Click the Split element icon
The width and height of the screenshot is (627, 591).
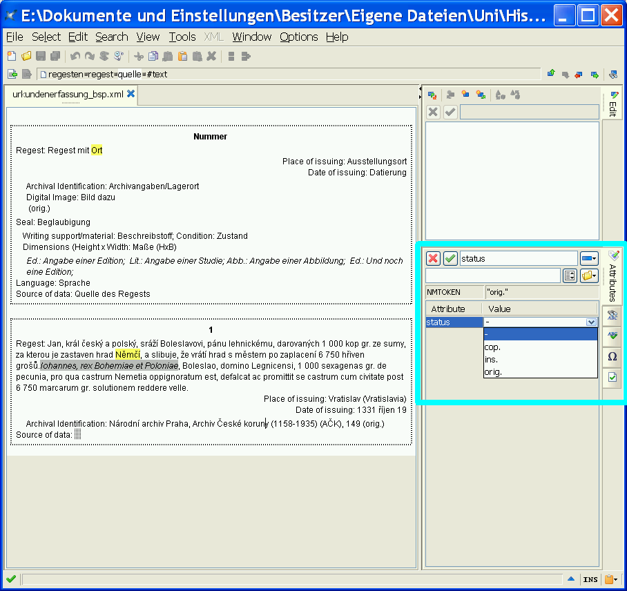(x=231, y=57)
